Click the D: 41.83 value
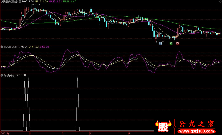The width and height of the screenshot is (222, 135). (34, 47)
